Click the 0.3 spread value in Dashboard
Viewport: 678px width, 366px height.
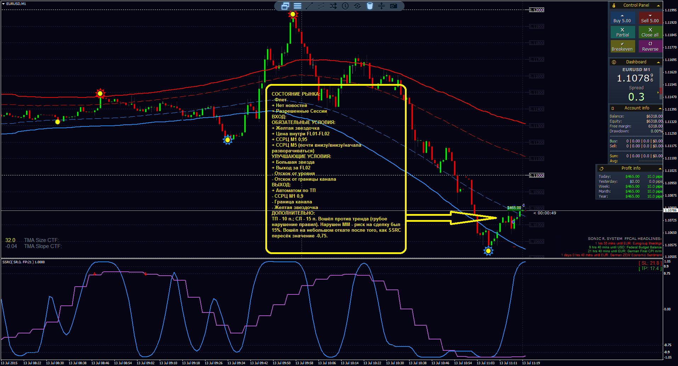pos(636,97)
